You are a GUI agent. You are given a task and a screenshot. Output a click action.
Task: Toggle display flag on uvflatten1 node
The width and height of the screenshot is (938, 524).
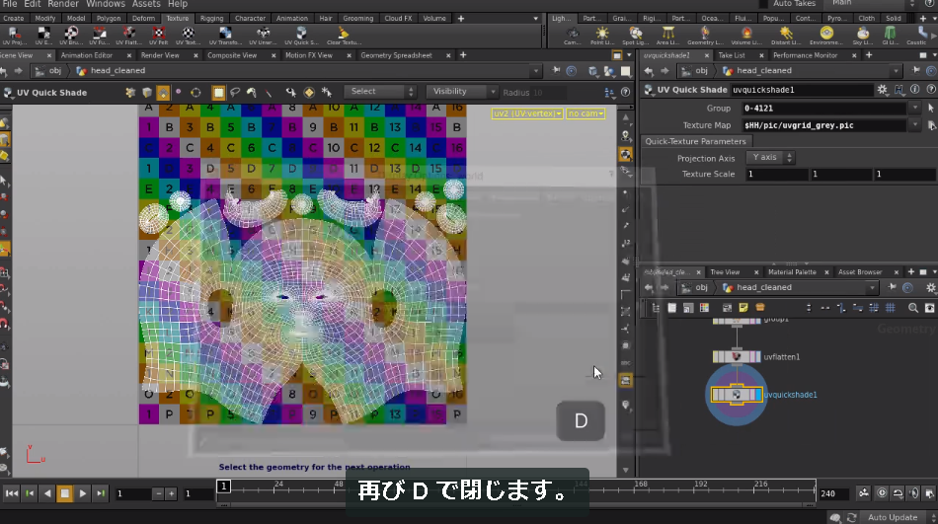[x=756, y=357]
